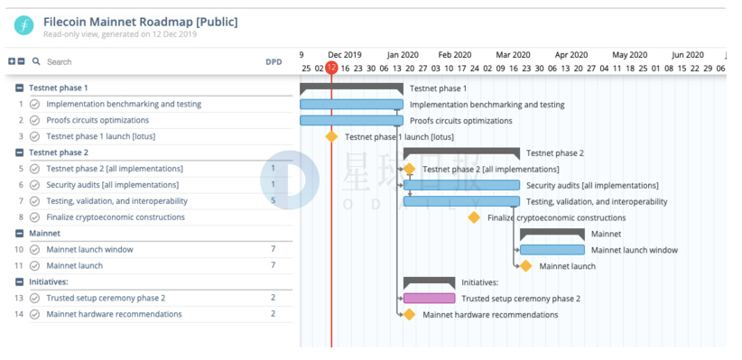742x360 pixels.
Task: Open the Proofs circuits optimizations task name
Action: click(x=97, y=120)
